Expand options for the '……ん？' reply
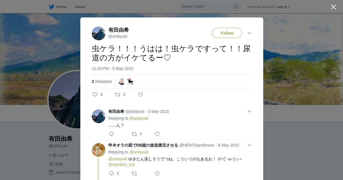This screenshot has height=180, width=343. coord(250,111)
